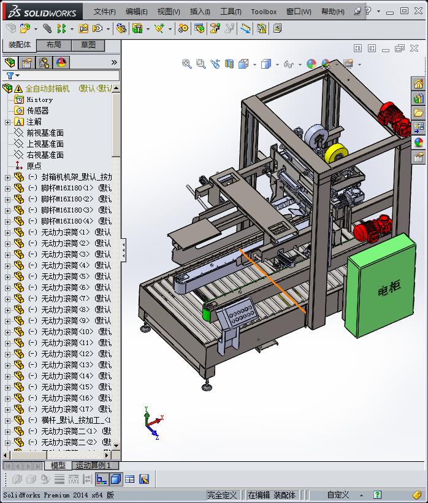This screenshot has height=503, width=428.
Task: Click the Mate paperclip icon
Action: 47,28
